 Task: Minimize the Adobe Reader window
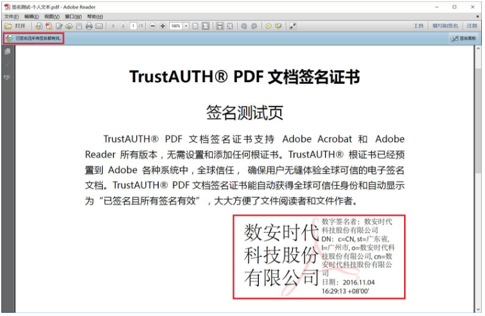click(x=437, y=7)
